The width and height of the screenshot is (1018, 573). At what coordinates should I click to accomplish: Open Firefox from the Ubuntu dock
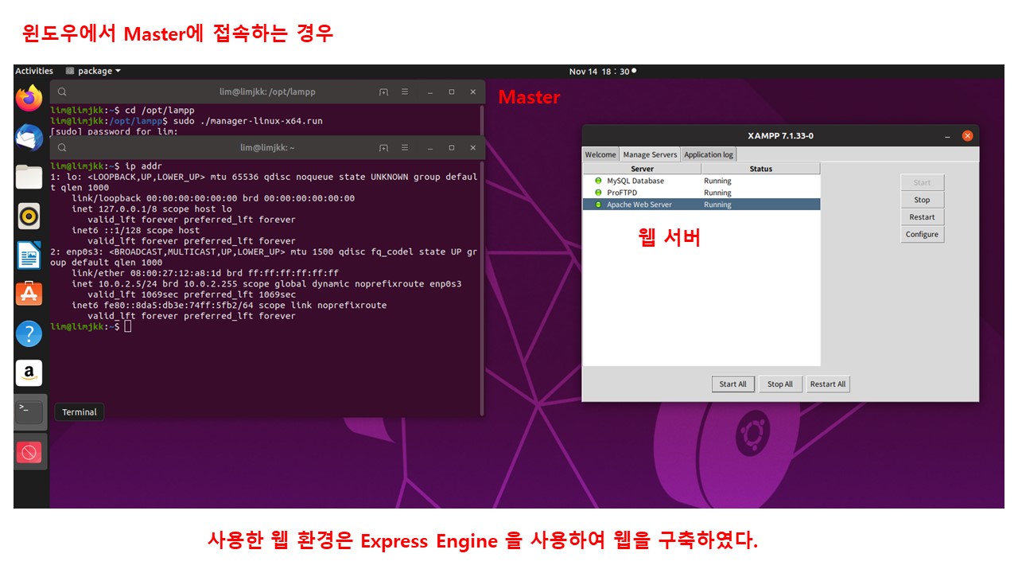[x=29, y=99]
